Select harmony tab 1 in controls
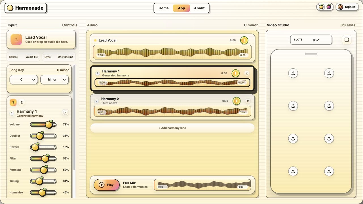The width and height of the screenshot is (363, 204). (x=13, y=102)
